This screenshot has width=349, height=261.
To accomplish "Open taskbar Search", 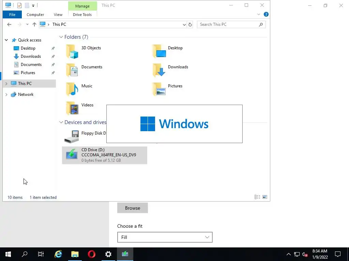I will tap(25, 254).
